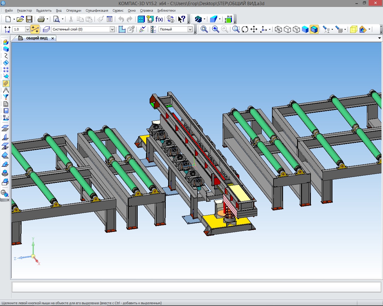This screenshot has width=383, height=306.
Task: Open the Спецификация menu
Action: [97, 10]
